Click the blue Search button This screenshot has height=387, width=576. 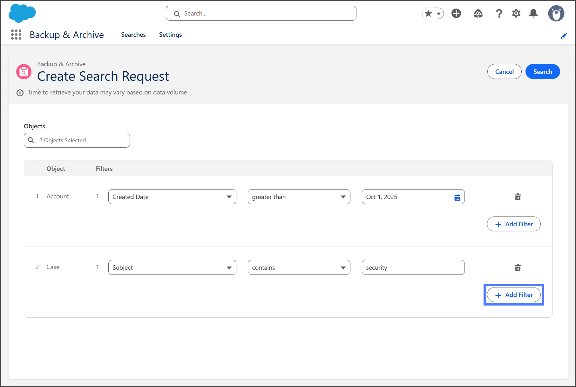[542, 72]
